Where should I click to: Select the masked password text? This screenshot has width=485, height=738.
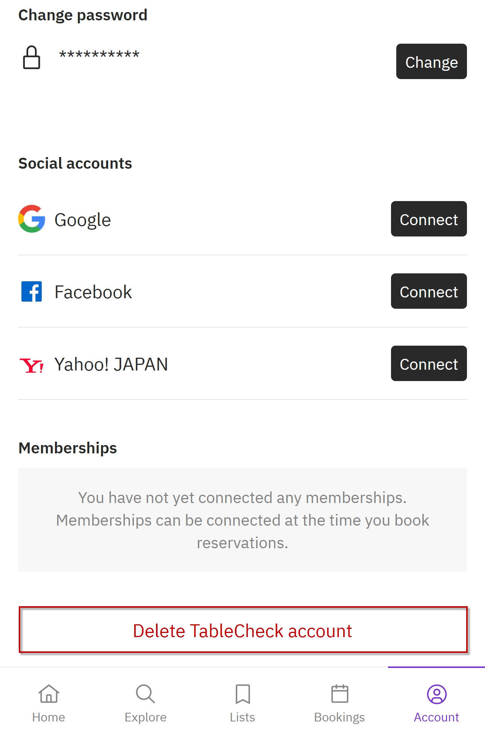pos(99,55)
